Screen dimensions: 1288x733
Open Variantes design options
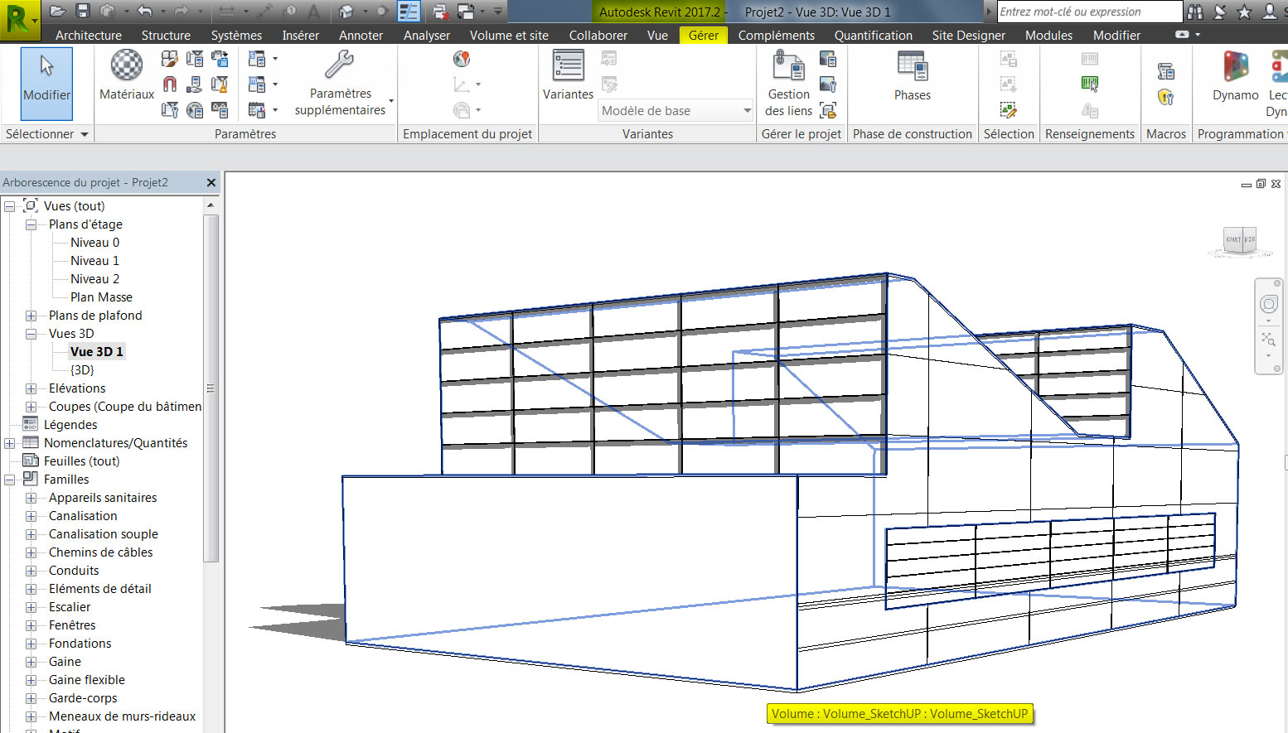point(568,73)
